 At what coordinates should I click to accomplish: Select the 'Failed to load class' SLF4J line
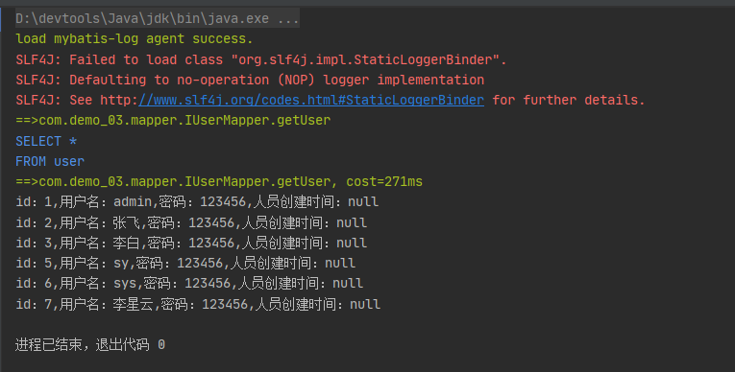click(261, 59)
